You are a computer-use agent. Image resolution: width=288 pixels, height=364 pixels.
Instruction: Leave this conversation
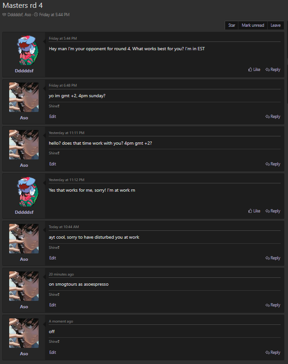coord(276,25)
